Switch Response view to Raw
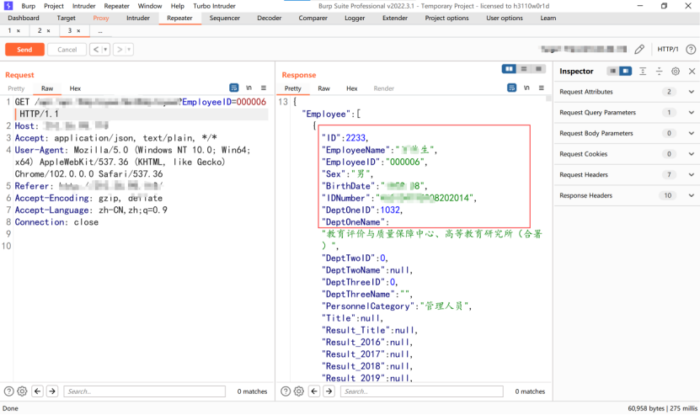Viewport: 700px width, 415px height. [x=323, y=88]
